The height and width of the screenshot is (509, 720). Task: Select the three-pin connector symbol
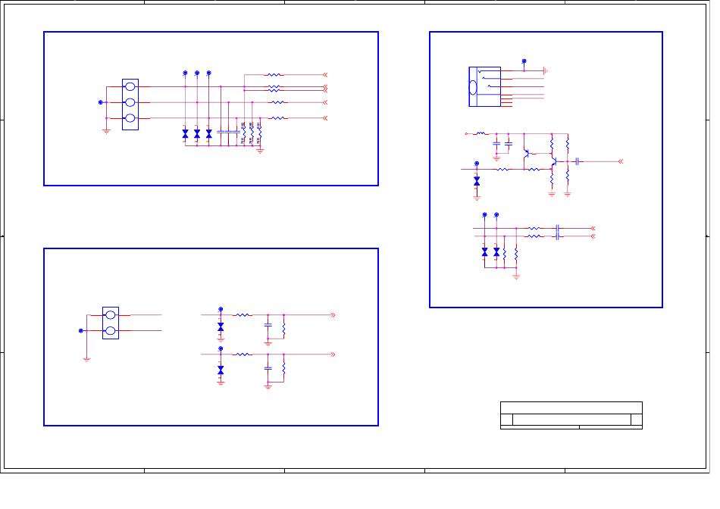click(x=130, y=105)
